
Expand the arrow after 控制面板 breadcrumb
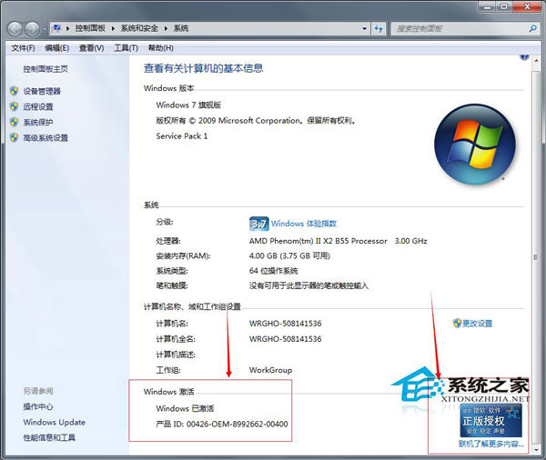113,28
